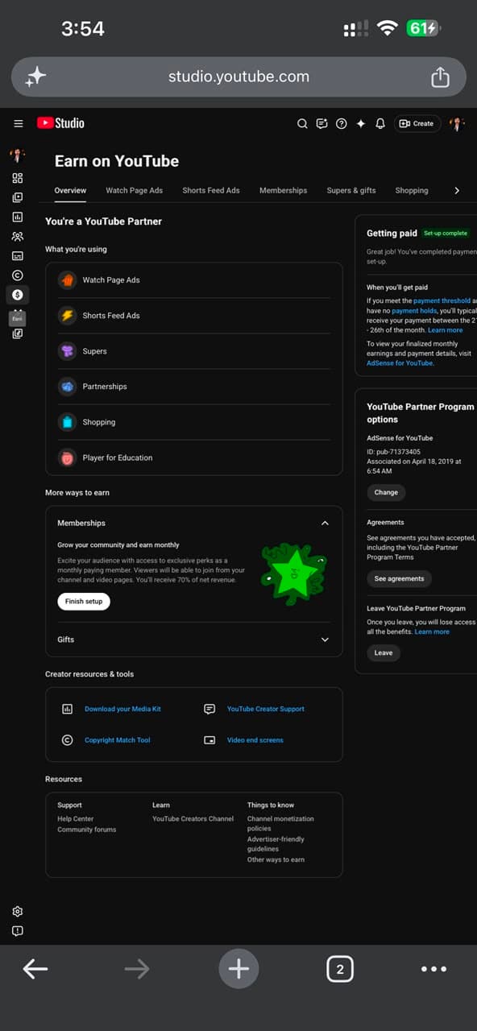The width and height of the screenshot is (477, 1031).
Task: Tap the studio.youtube.com address field
Action: point(238,77)
